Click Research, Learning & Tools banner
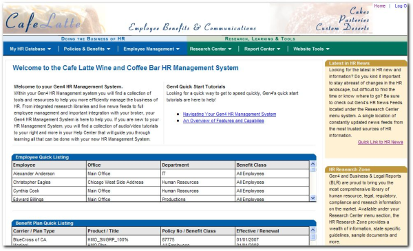This screenshot has width=413, height=251. coord(260,39)
